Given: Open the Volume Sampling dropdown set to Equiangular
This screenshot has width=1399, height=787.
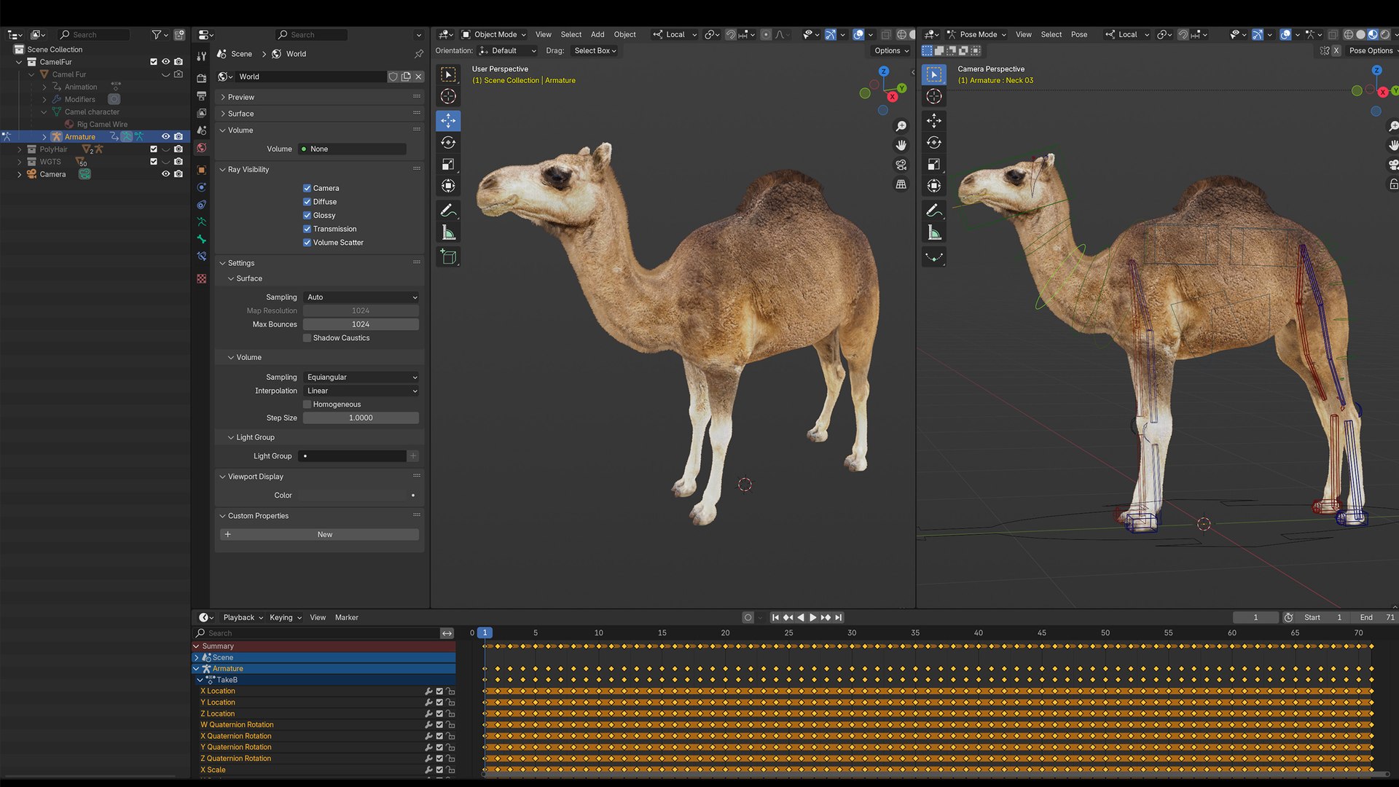Looking at the screenshot, I should pos(361,377).
